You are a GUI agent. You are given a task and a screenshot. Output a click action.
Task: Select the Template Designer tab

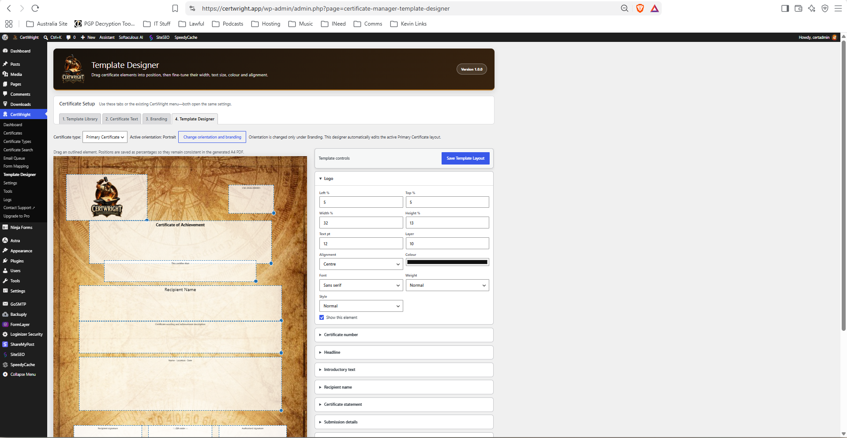195,119
